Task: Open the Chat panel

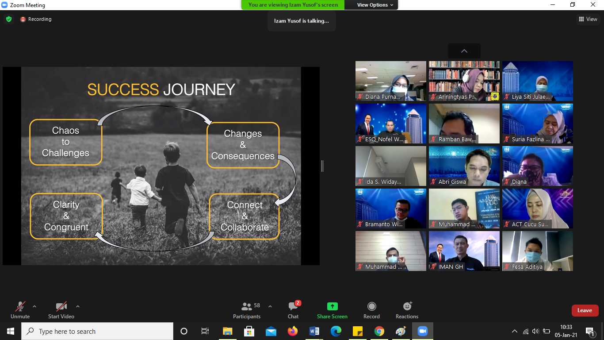Action: pyautogui.click(x=293, y=310)
